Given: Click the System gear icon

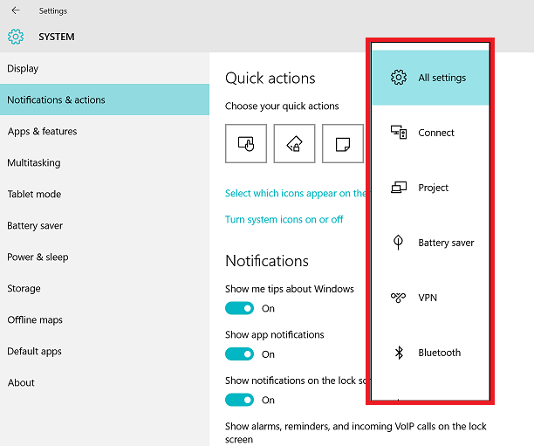Looking at the screenshot, I should (x=16, y=37).
